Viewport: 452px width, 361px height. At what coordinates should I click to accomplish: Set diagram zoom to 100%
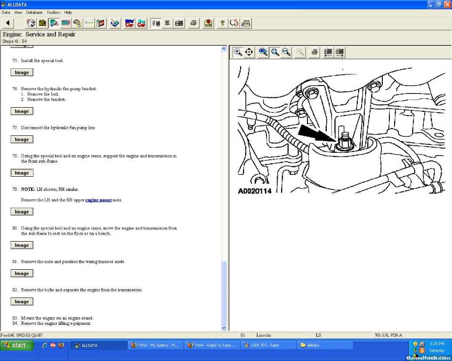tap(263, 52)
